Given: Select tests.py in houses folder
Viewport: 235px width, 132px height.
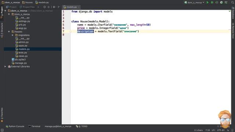Looking at the screenshot, I should (x=23, y=52).
